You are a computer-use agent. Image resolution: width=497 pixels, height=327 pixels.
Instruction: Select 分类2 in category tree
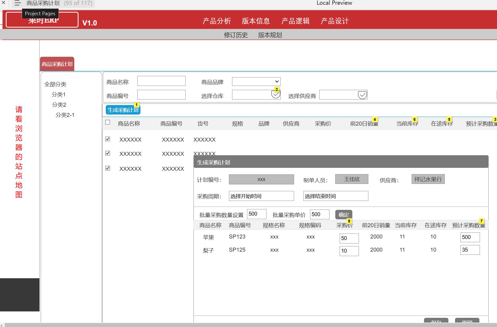pyautogui.click(x=59, y=105)
